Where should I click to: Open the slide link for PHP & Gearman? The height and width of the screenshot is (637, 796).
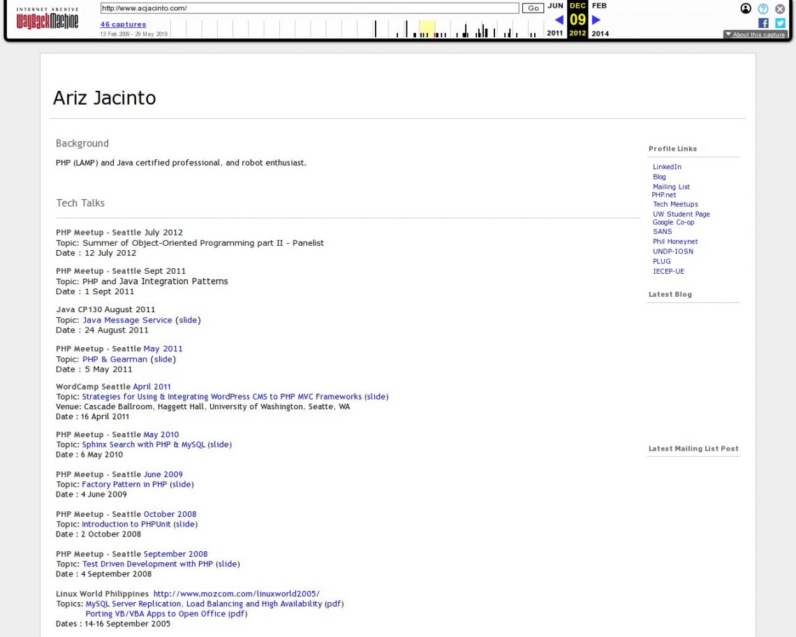pos(163,359)
